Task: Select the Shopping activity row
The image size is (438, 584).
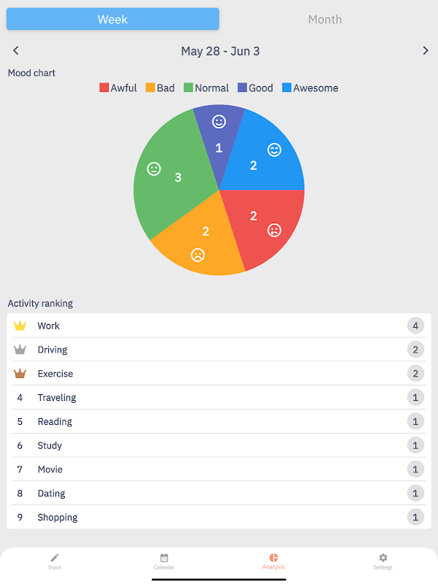Action: tap(219, 518)
